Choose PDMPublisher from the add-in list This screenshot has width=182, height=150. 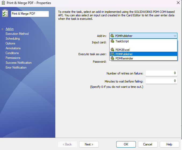[143, 54]
